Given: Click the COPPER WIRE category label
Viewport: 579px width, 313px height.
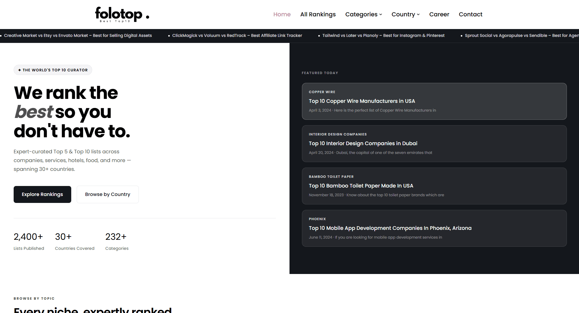Looking at the screenshot, I should point(322,92).
